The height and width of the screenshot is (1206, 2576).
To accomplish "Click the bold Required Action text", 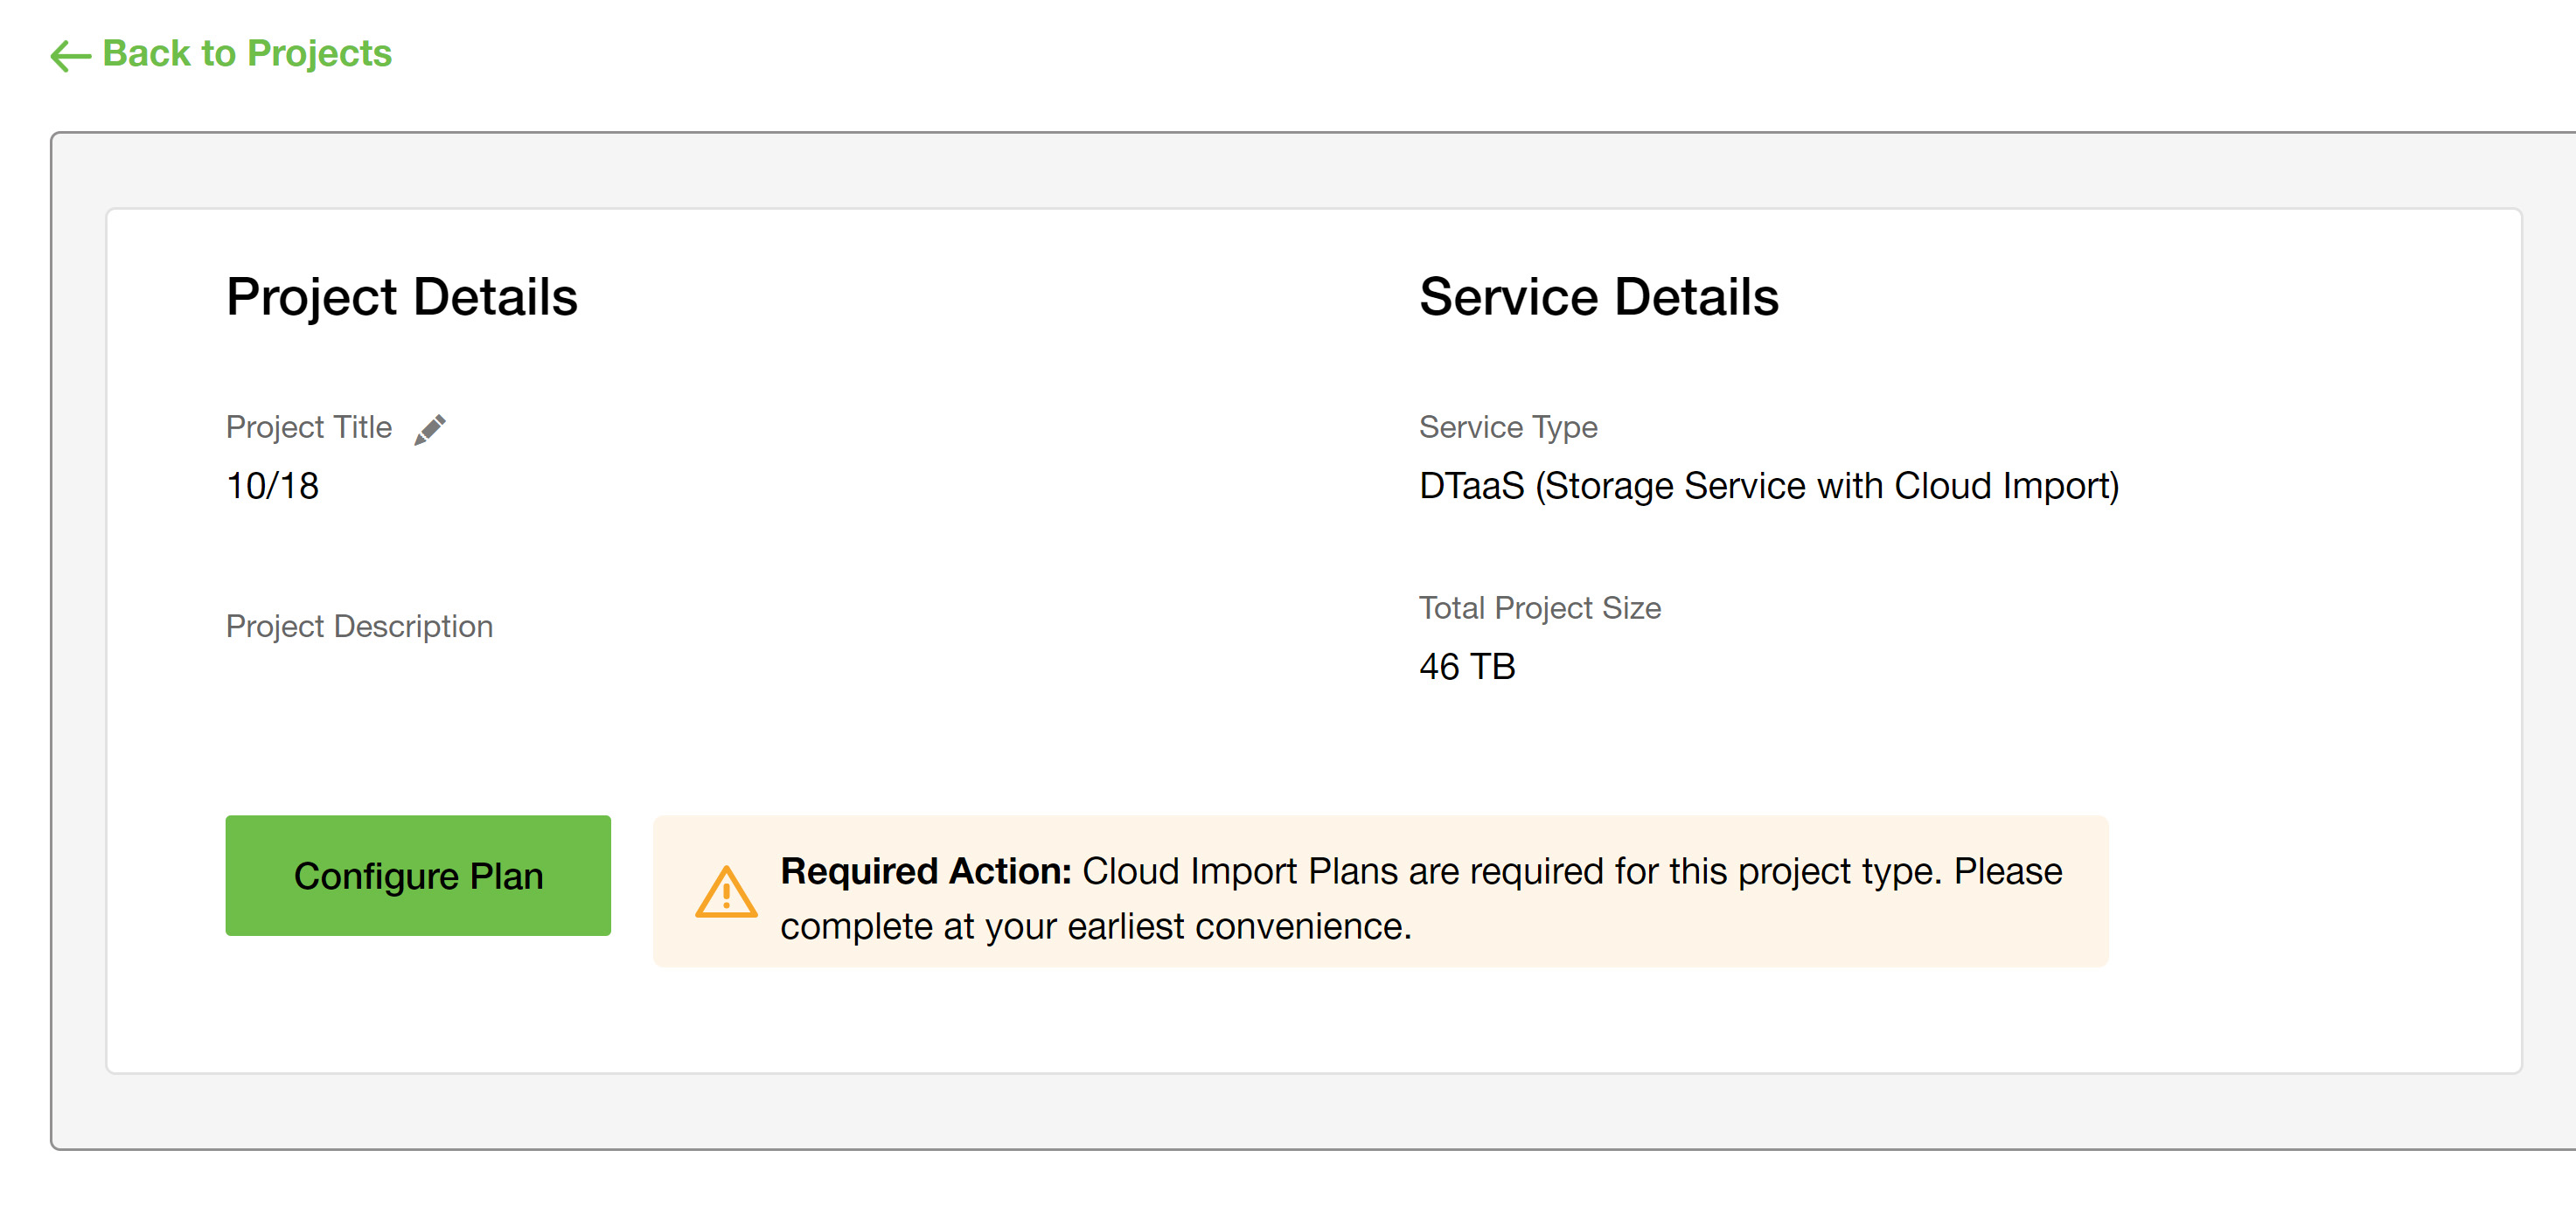I will pyautogui.click(x=925, y=871).
